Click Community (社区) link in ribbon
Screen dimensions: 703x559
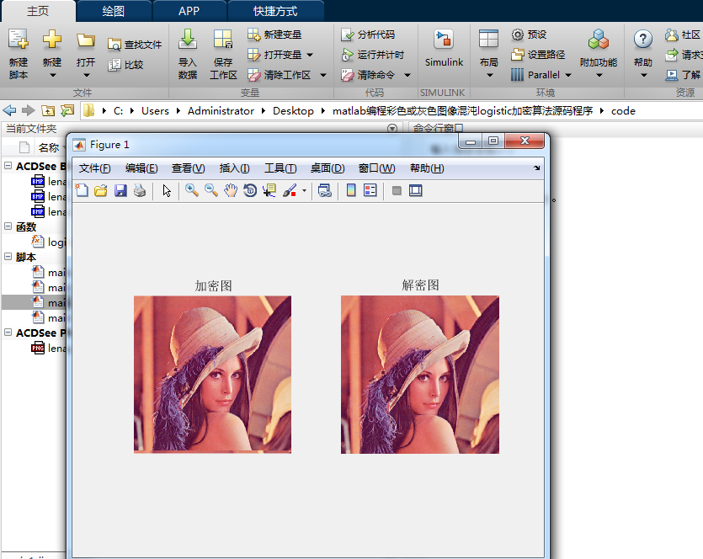click(x=683, y=35)
